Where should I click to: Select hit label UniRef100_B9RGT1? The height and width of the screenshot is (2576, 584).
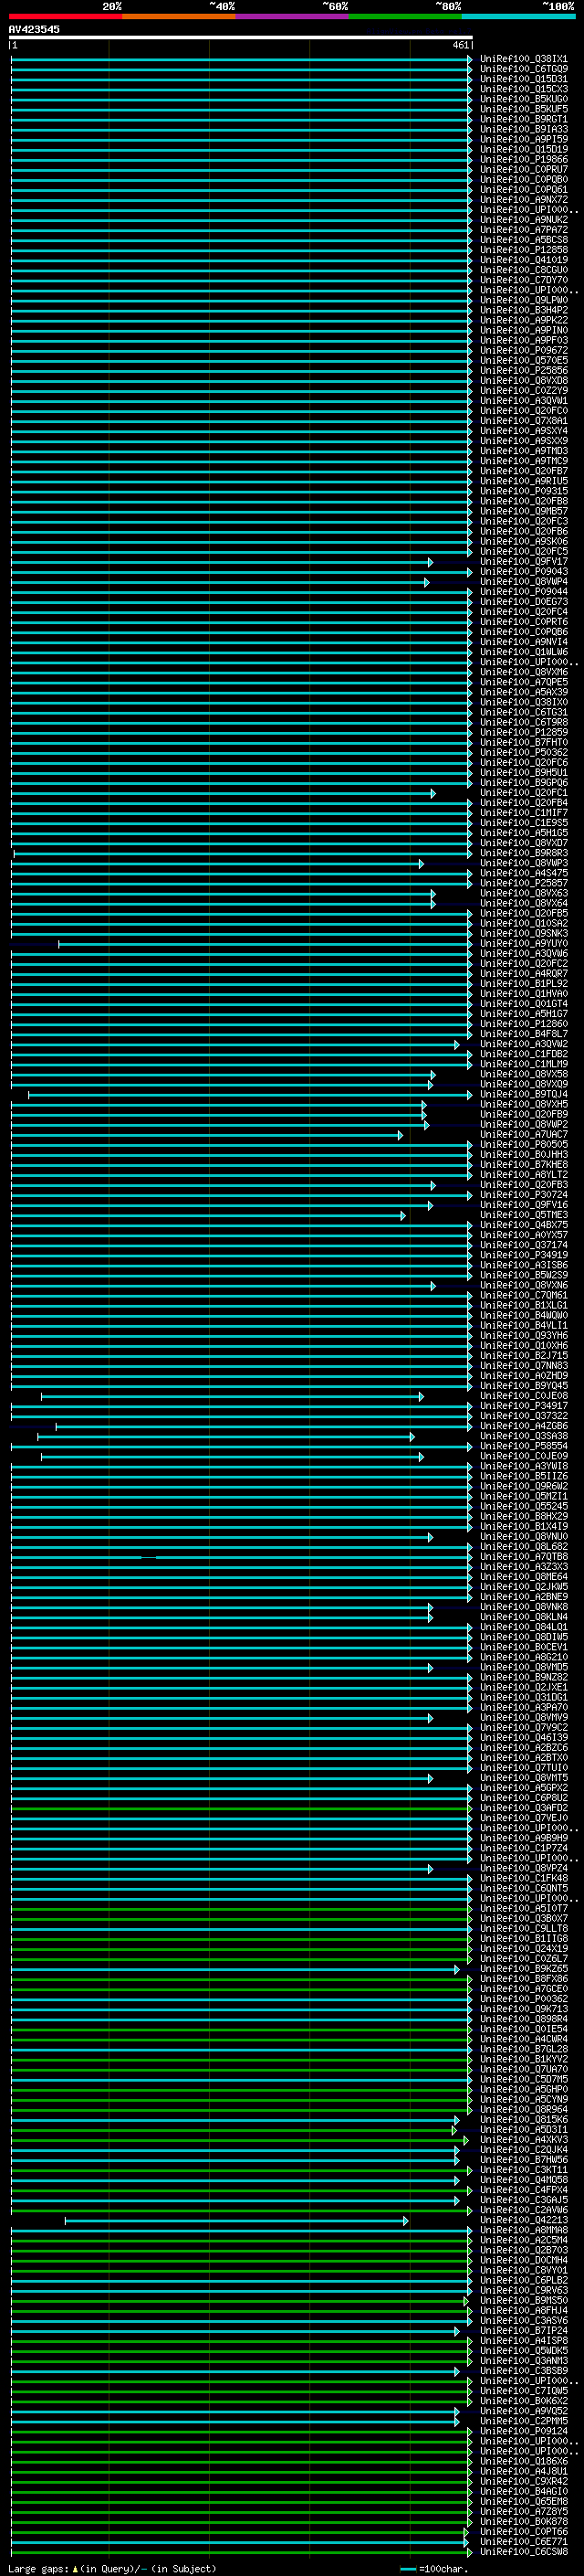(x=523, y=119)
